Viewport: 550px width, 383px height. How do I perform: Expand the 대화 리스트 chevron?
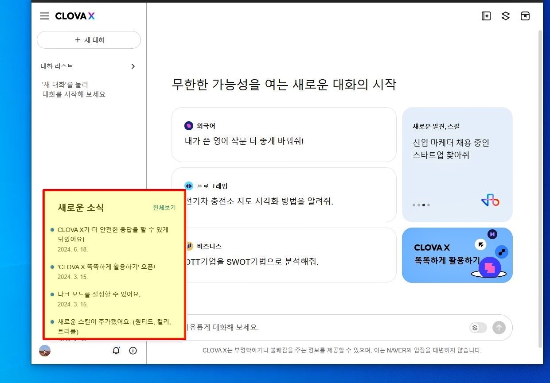click(x=133, y=66)
